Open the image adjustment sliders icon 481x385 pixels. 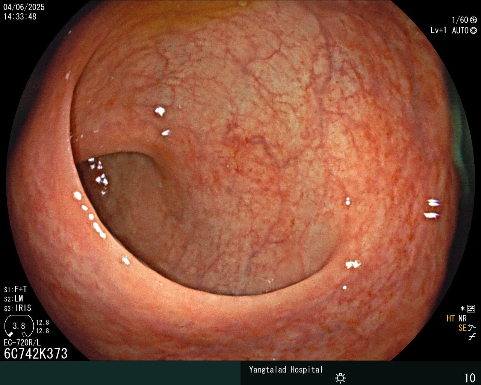[471, 309]
